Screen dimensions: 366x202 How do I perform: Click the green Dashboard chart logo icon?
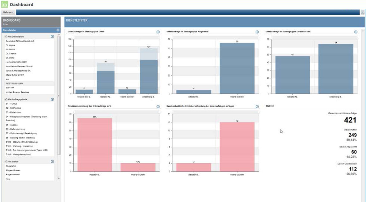coord(4,4)
